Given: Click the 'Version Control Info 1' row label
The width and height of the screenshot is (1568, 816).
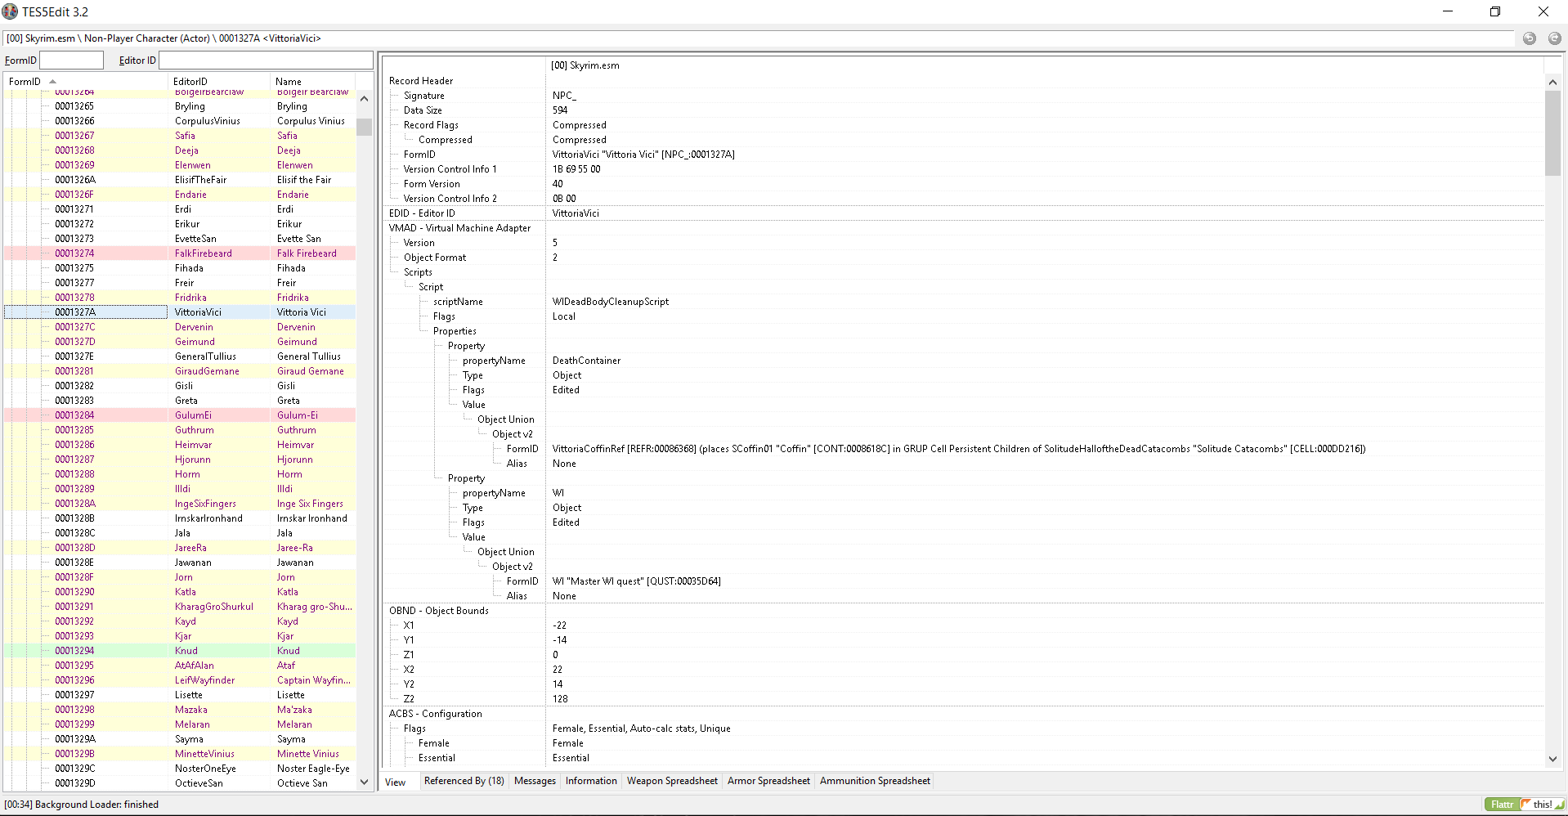Looking at the screenshot, I should click(450, 169).
